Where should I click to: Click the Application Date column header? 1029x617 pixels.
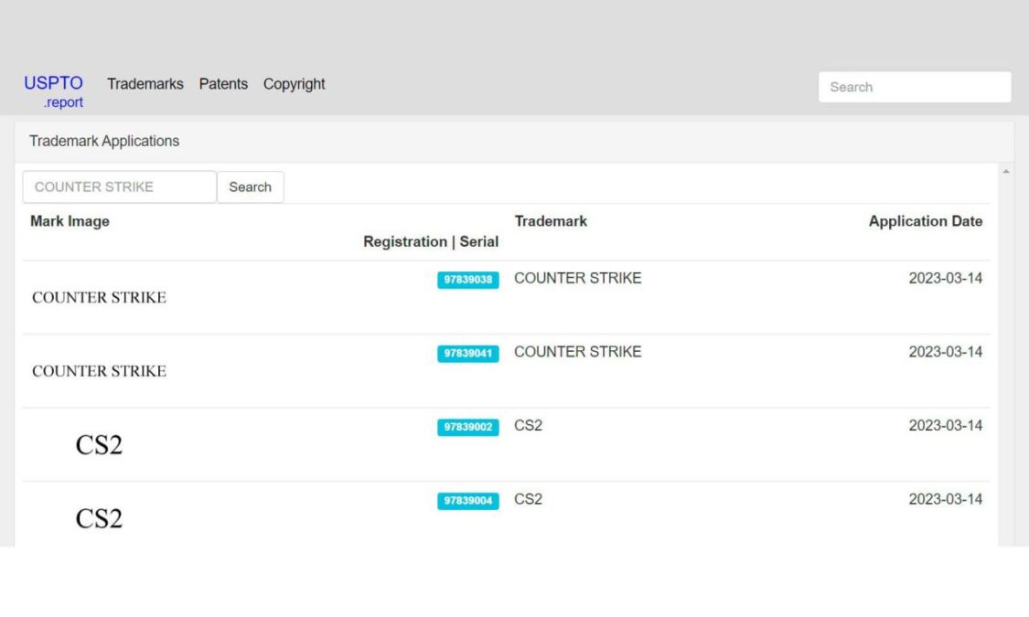pyautogui.click(x=926, y=221)
